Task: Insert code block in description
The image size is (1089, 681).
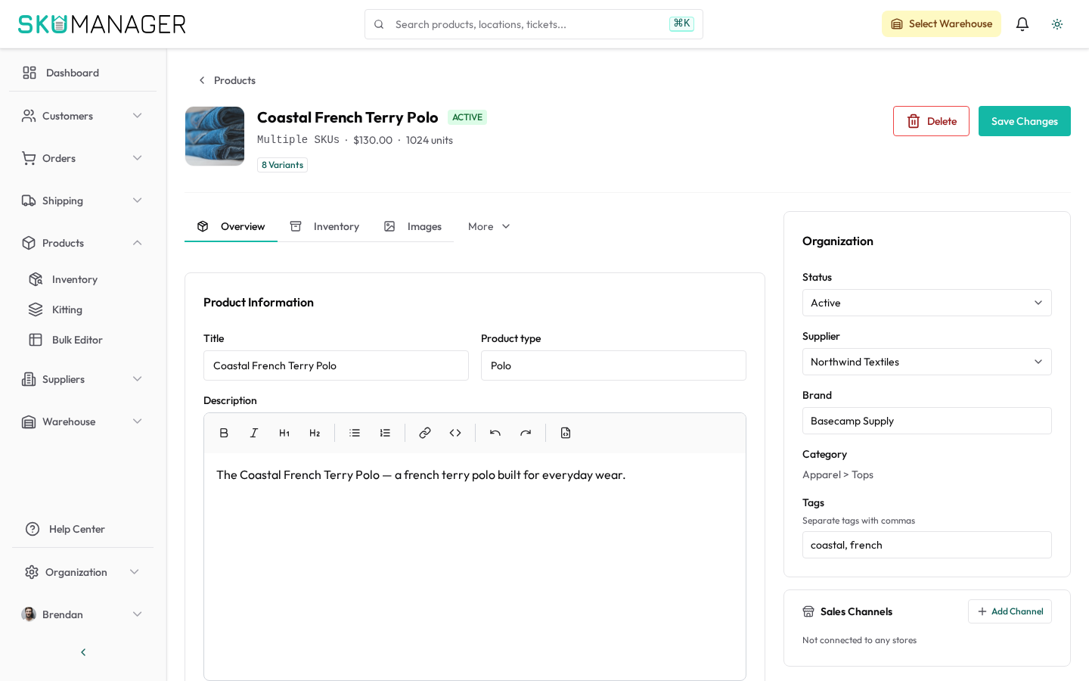Action: tap(455, 433)
